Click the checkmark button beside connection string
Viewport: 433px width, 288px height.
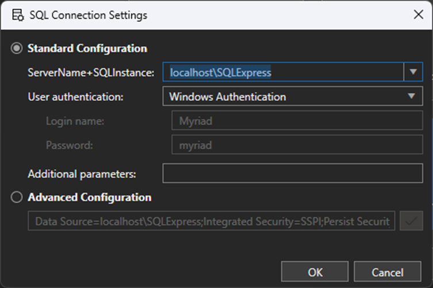pos(412,221)
